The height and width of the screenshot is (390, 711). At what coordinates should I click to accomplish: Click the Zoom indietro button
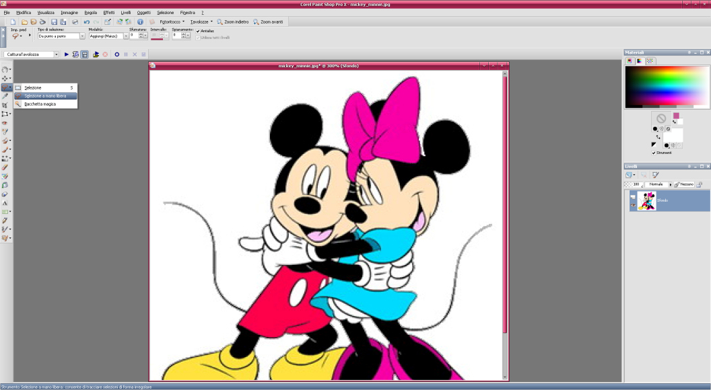click(x=232, y=22)
